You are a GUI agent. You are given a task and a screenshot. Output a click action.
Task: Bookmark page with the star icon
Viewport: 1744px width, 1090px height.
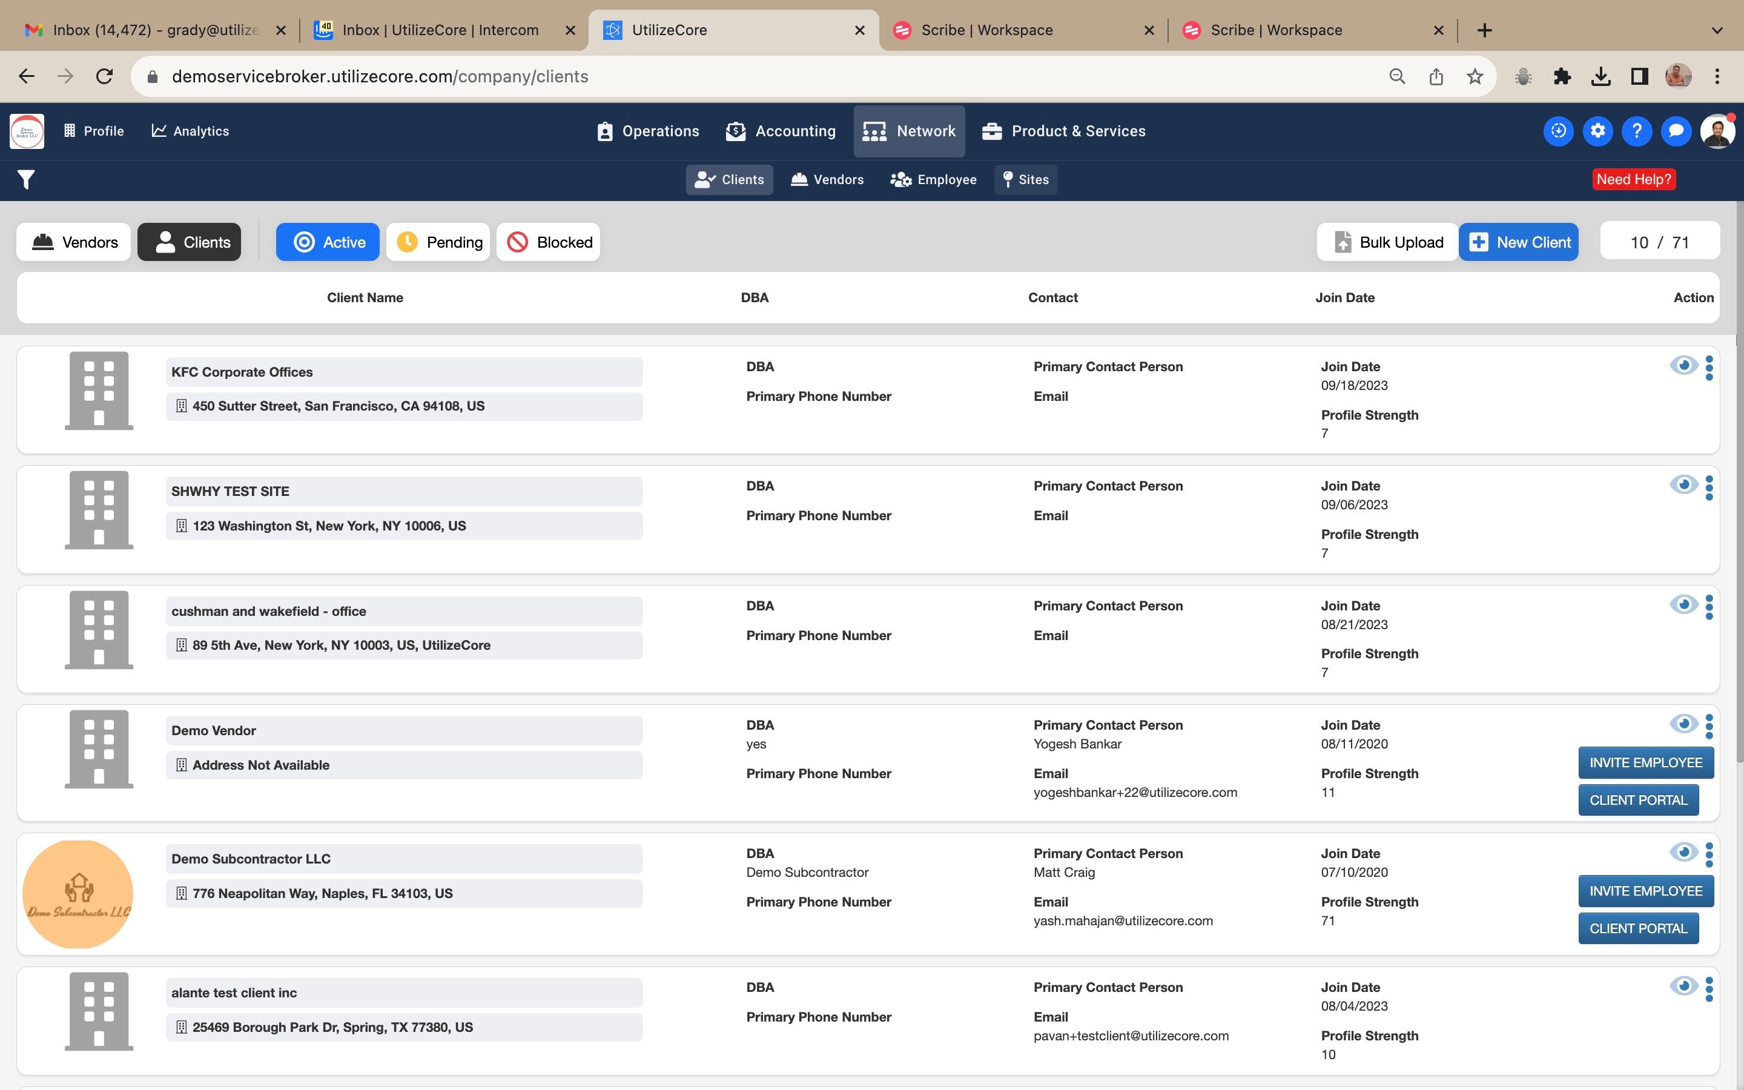[1475, 76]
